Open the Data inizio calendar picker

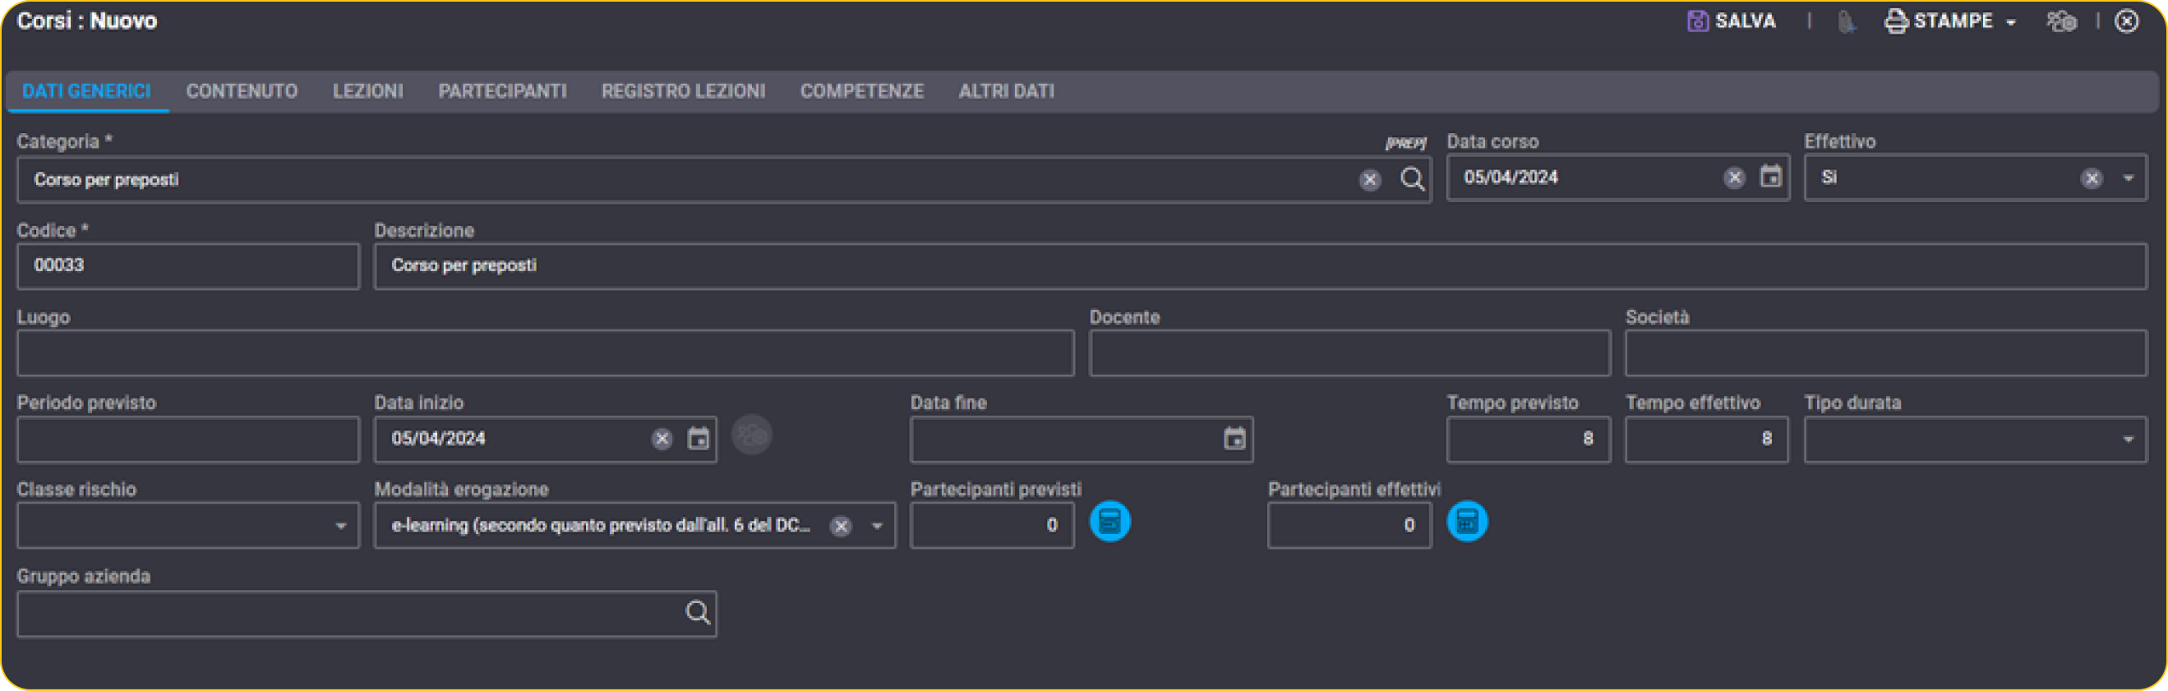(x=698, y=439)
